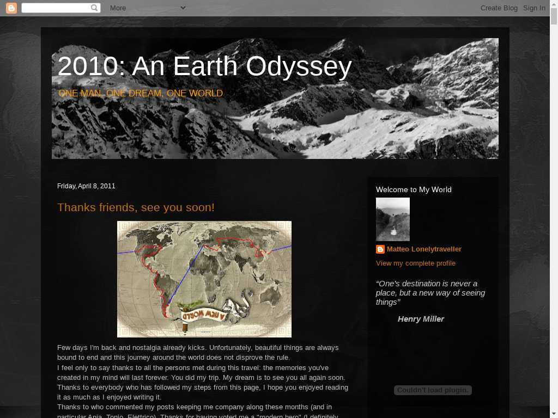The image size is (558, 418).
Task: Click 'View my complete profile'
Action: coord(416,263)
